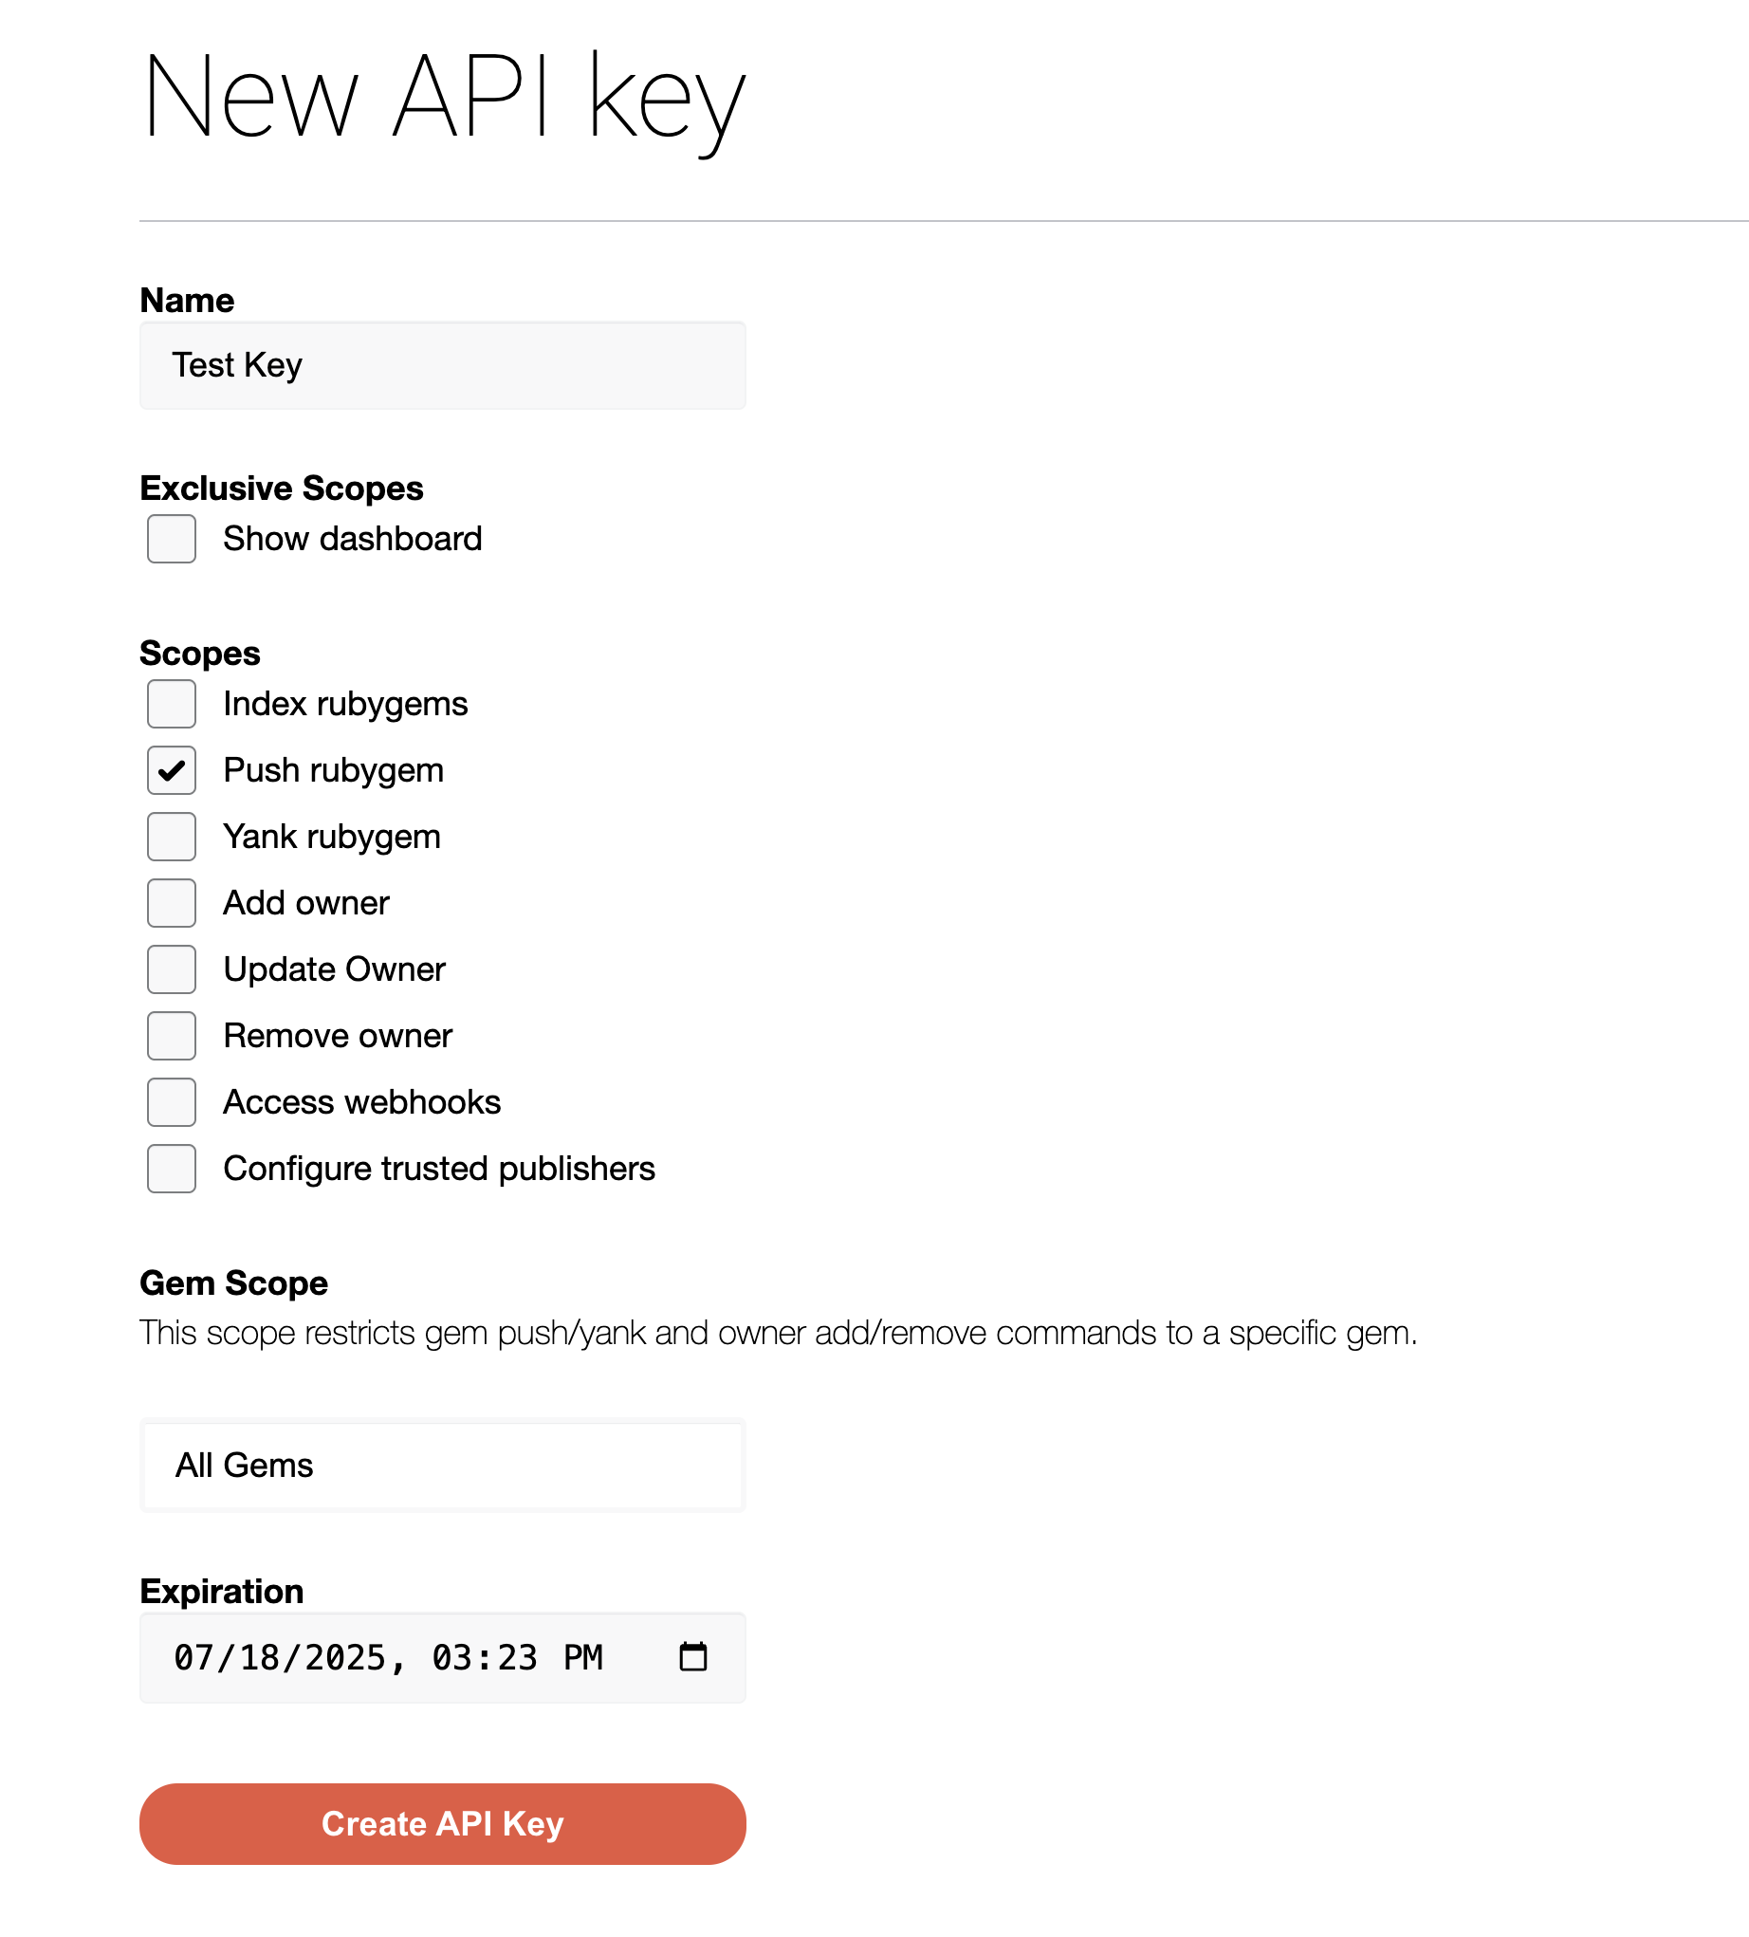
Task: Uncheck the Push rubygem scope
Action: pos(171,769)
